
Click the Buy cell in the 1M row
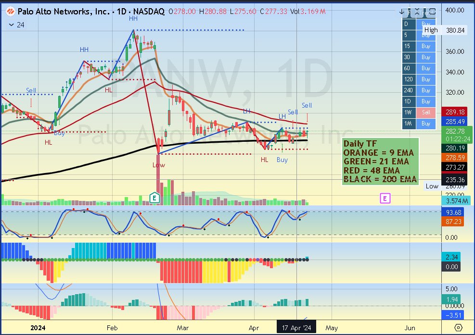tap(425, 124)
